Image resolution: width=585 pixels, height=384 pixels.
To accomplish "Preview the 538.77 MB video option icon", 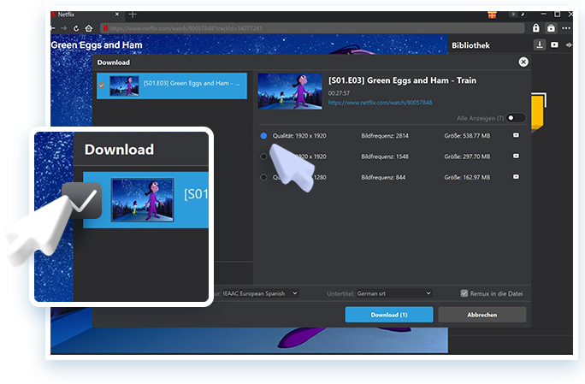I will [x=516, y=135].
